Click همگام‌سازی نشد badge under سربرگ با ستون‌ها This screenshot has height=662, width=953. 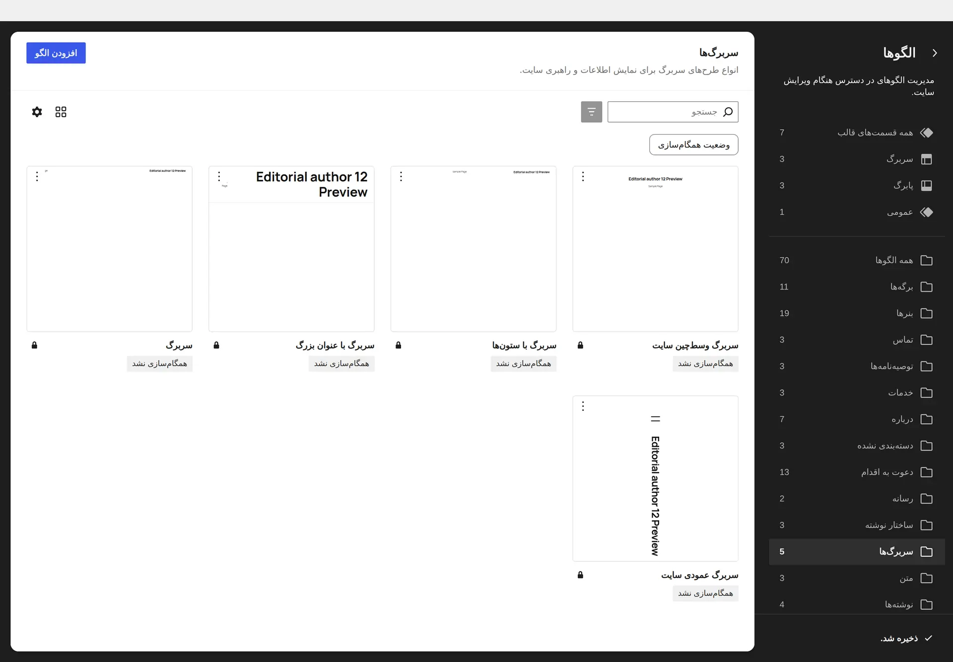coord(523,364)
